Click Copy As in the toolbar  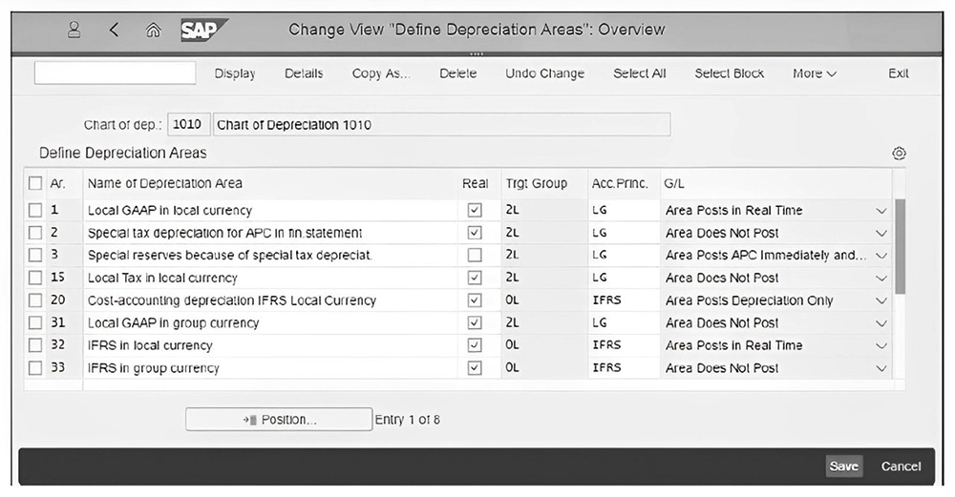380,73
